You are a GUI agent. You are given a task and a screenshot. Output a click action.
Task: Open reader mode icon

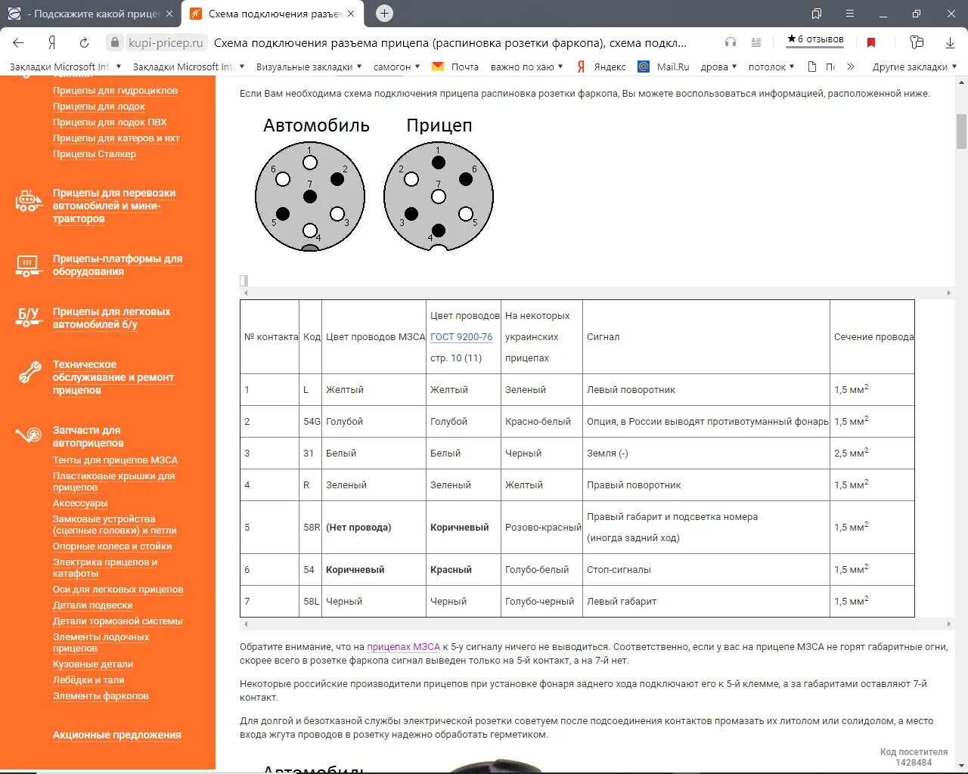tap(756, 42)
